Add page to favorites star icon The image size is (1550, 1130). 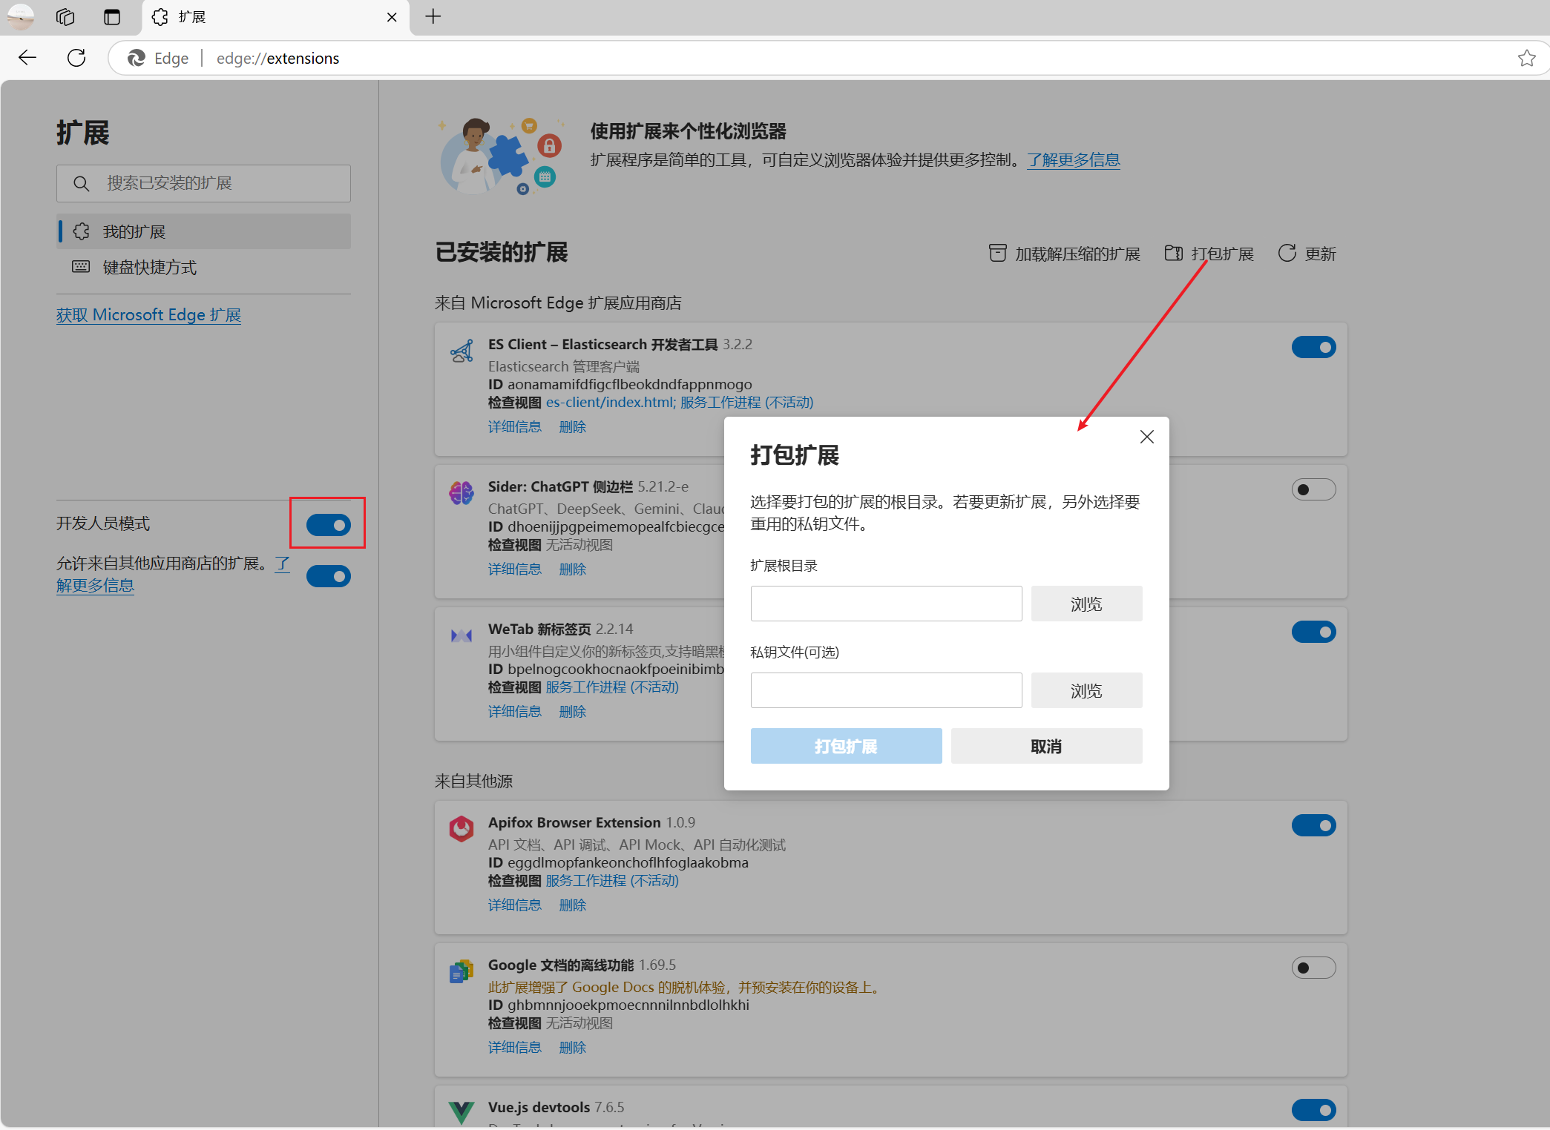pos(1526,58)
